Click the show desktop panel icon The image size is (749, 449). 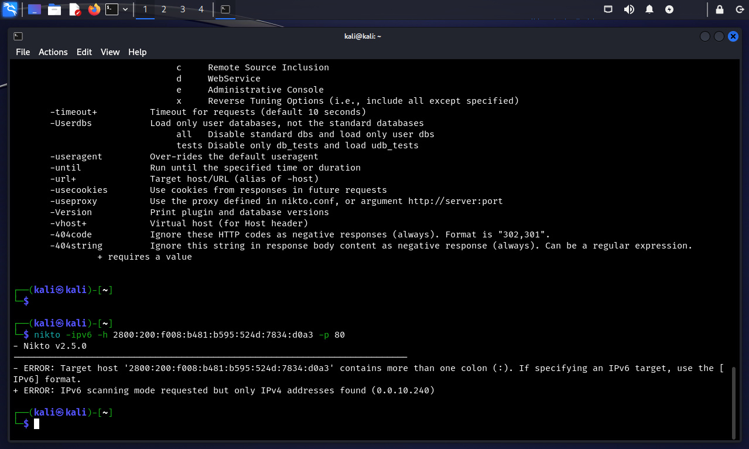click(x=35, y=9)
